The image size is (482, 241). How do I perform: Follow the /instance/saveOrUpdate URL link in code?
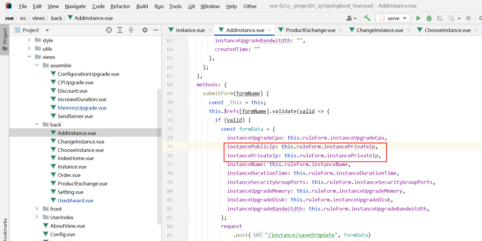tap(301, 235)
